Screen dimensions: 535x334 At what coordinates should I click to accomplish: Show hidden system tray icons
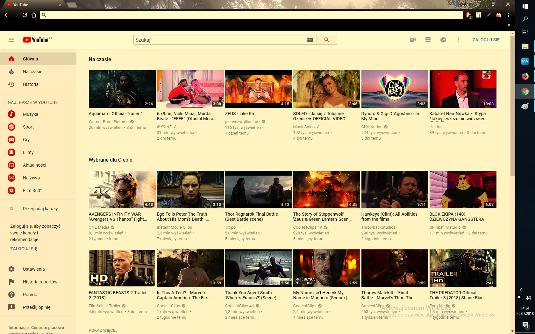pyautogui.click(x=521, y=290)
